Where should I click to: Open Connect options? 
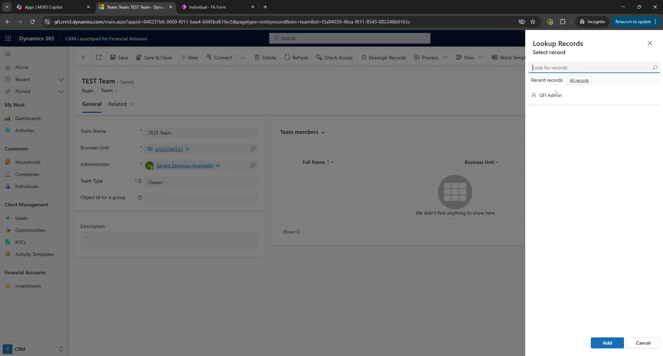(219, 57)
